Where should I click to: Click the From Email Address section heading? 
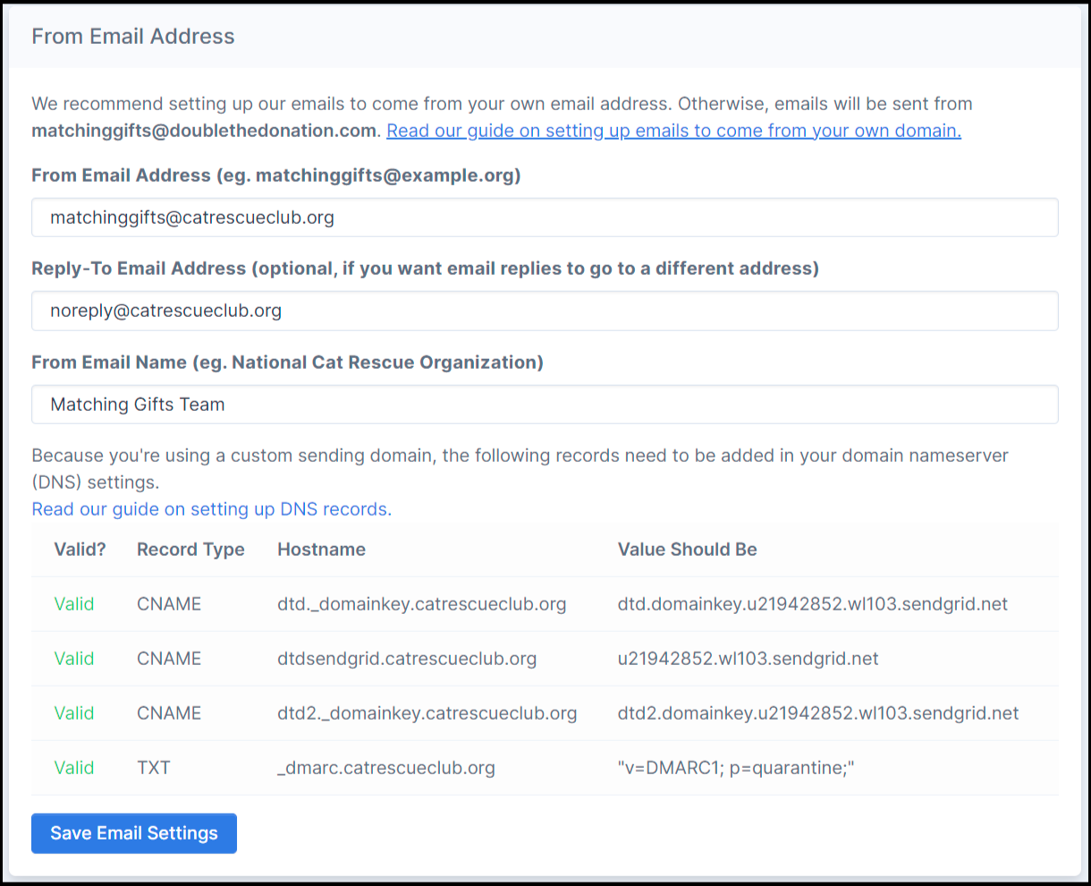[x=132, y=36]
